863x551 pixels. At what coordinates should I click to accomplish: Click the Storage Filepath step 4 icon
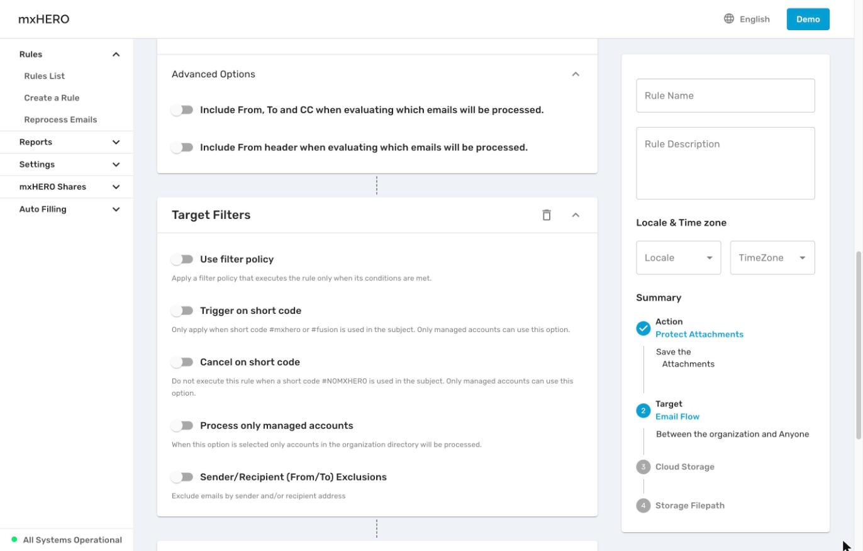[x=643, y=506]
